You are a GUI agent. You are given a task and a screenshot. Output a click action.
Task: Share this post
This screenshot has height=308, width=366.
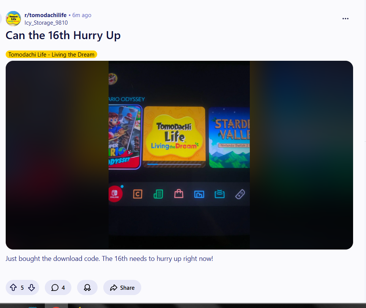click(122, 287)
